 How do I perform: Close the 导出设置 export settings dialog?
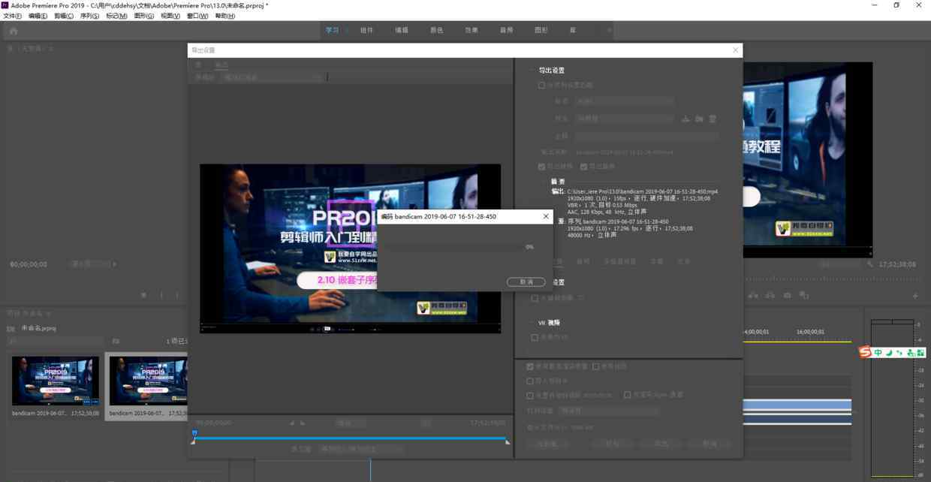[736, 50]
